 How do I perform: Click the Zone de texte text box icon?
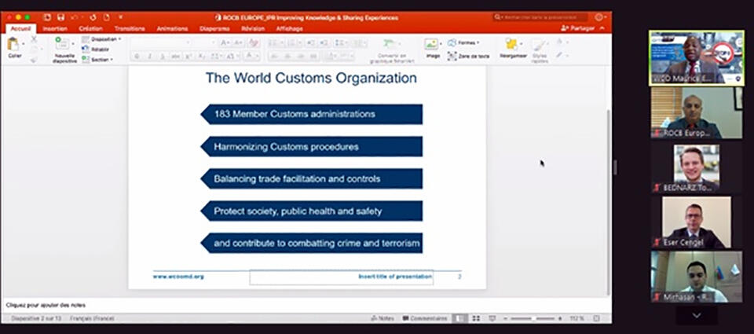point(452,56)
